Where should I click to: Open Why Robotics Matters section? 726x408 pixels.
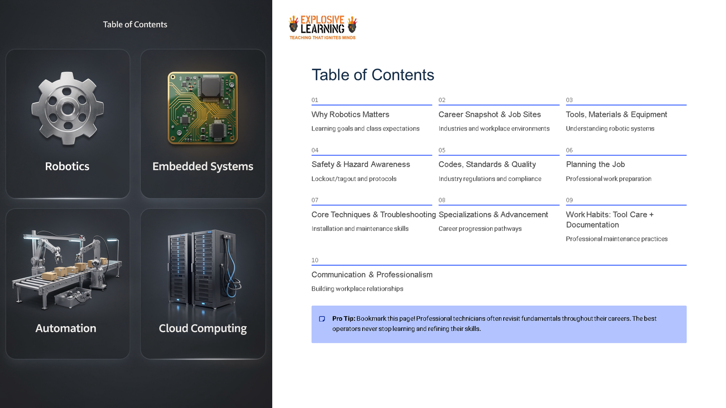pyautogui.click(x=350, y=115)
